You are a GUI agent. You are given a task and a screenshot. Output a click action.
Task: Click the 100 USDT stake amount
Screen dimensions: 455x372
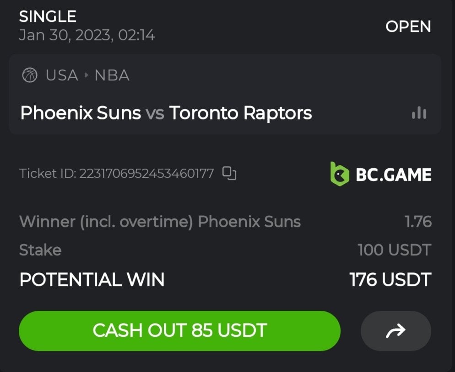click(x=394, y=250)
